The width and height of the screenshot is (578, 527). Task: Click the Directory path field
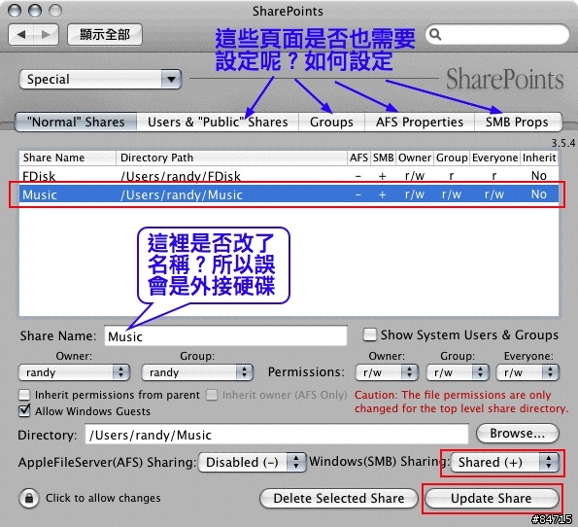tap(277, 435)
